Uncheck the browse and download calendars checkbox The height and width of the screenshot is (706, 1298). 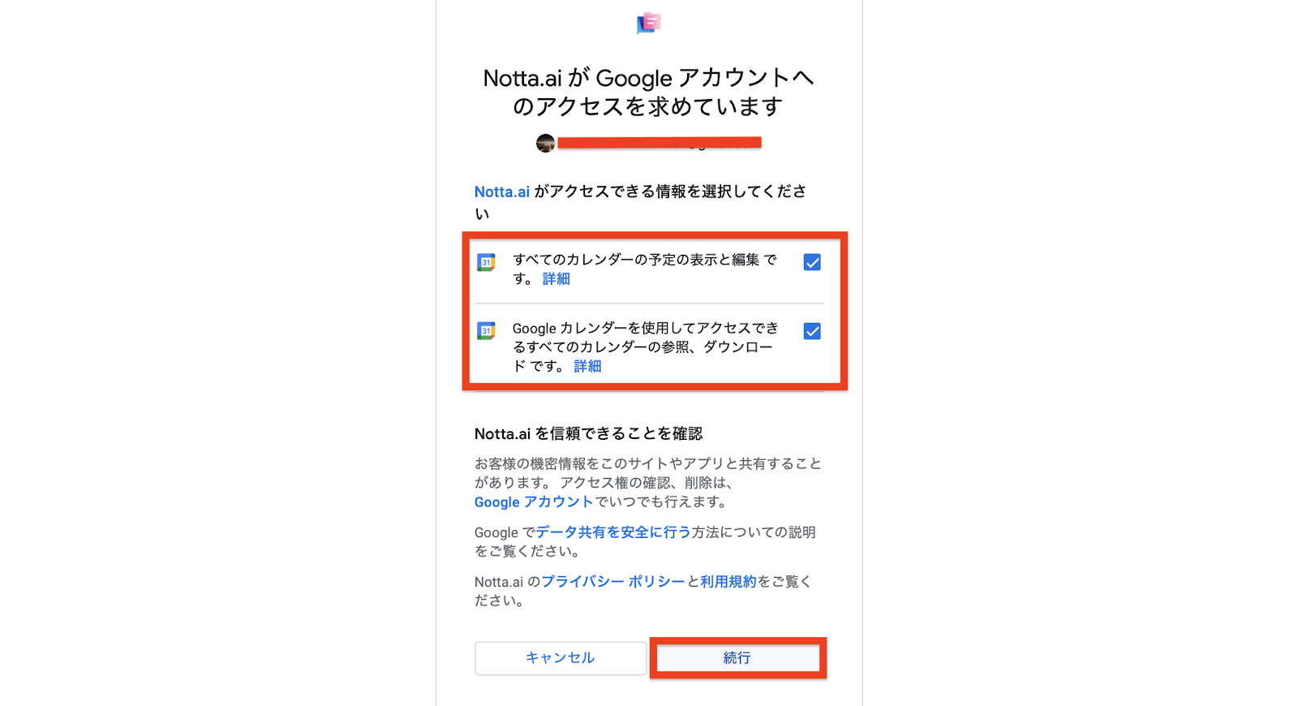click(x=812, y=331)
